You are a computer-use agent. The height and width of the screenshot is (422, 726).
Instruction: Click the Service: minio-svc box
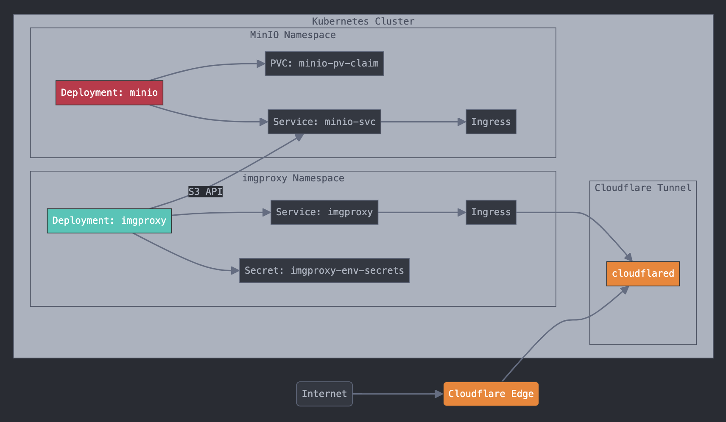(x=324, y=122)
